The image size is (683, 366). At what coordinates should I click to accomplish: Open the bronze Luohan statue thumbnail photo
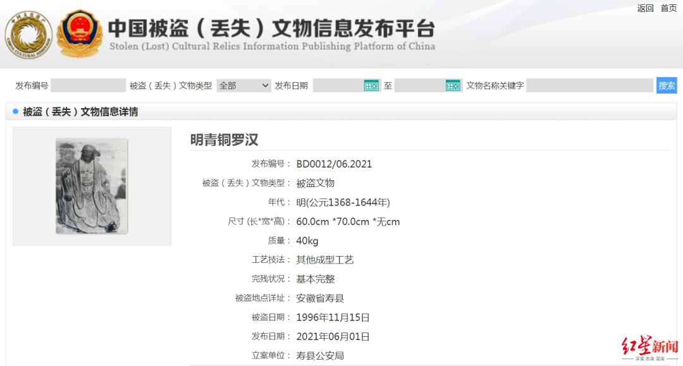(x=92, y=186)
